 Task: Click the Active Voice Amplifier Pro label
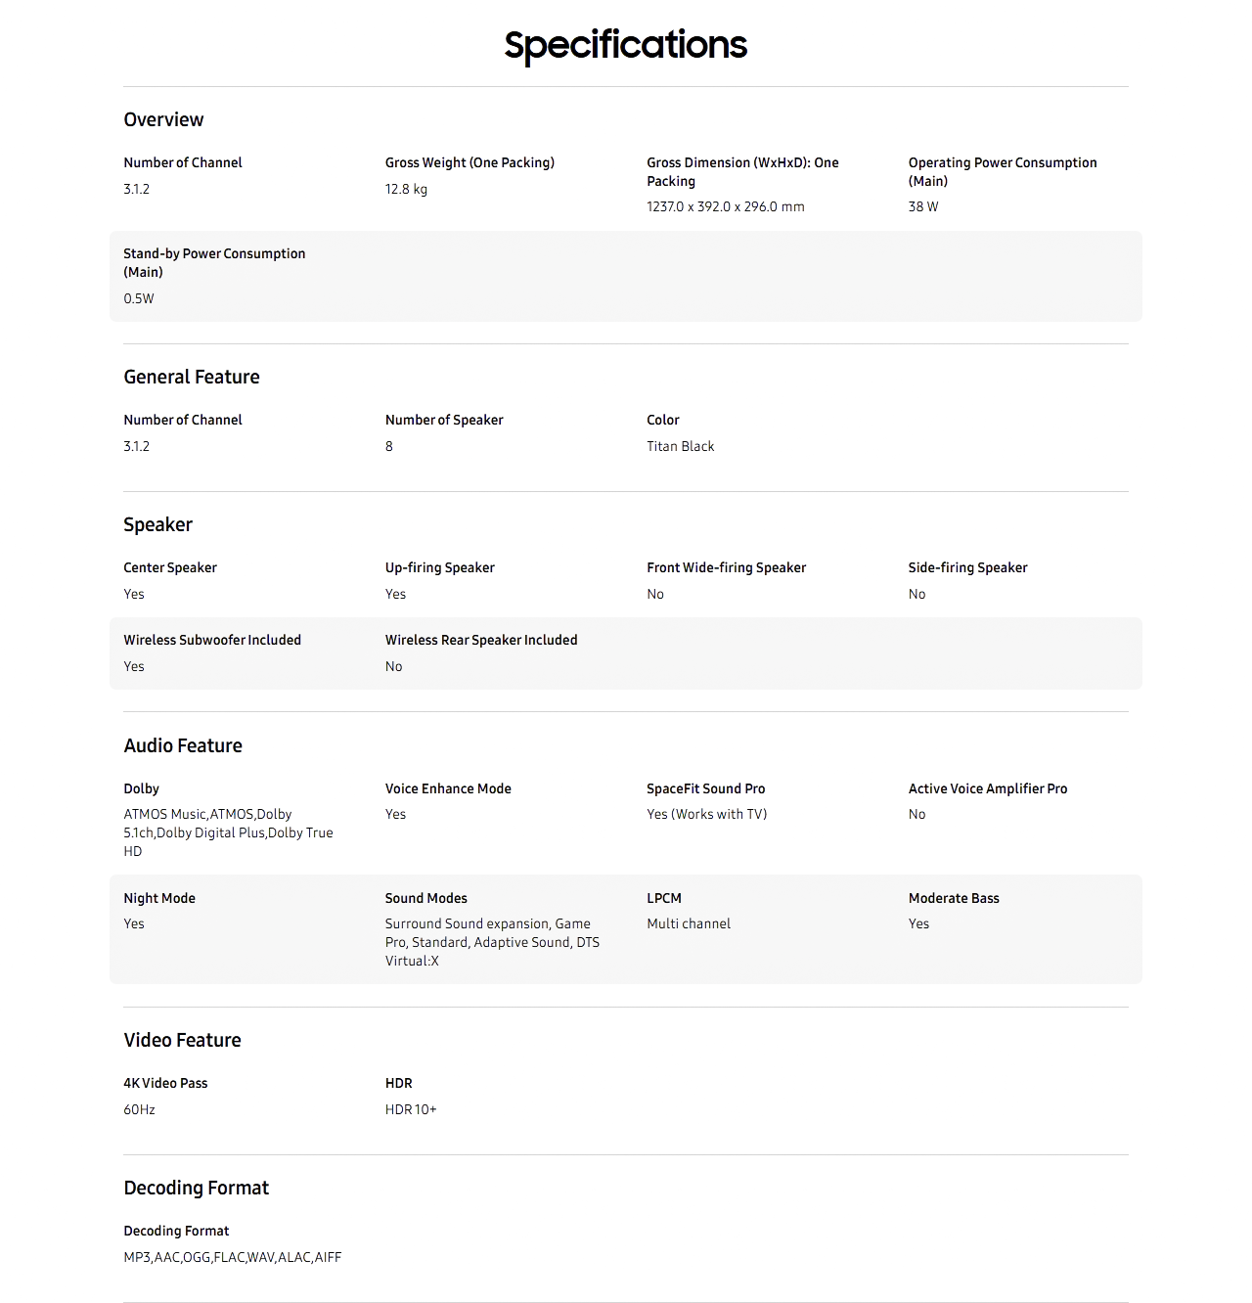[987, 788]
